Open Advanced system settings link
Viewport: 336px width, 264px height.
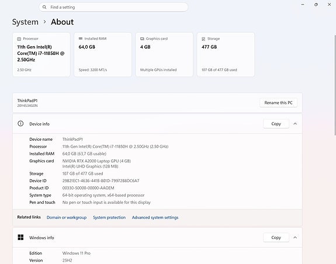coord(155,217)
